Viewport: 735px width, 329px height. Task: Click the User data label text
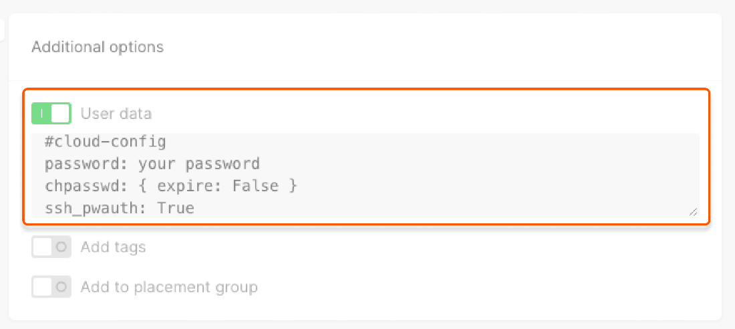pos(116,114)
